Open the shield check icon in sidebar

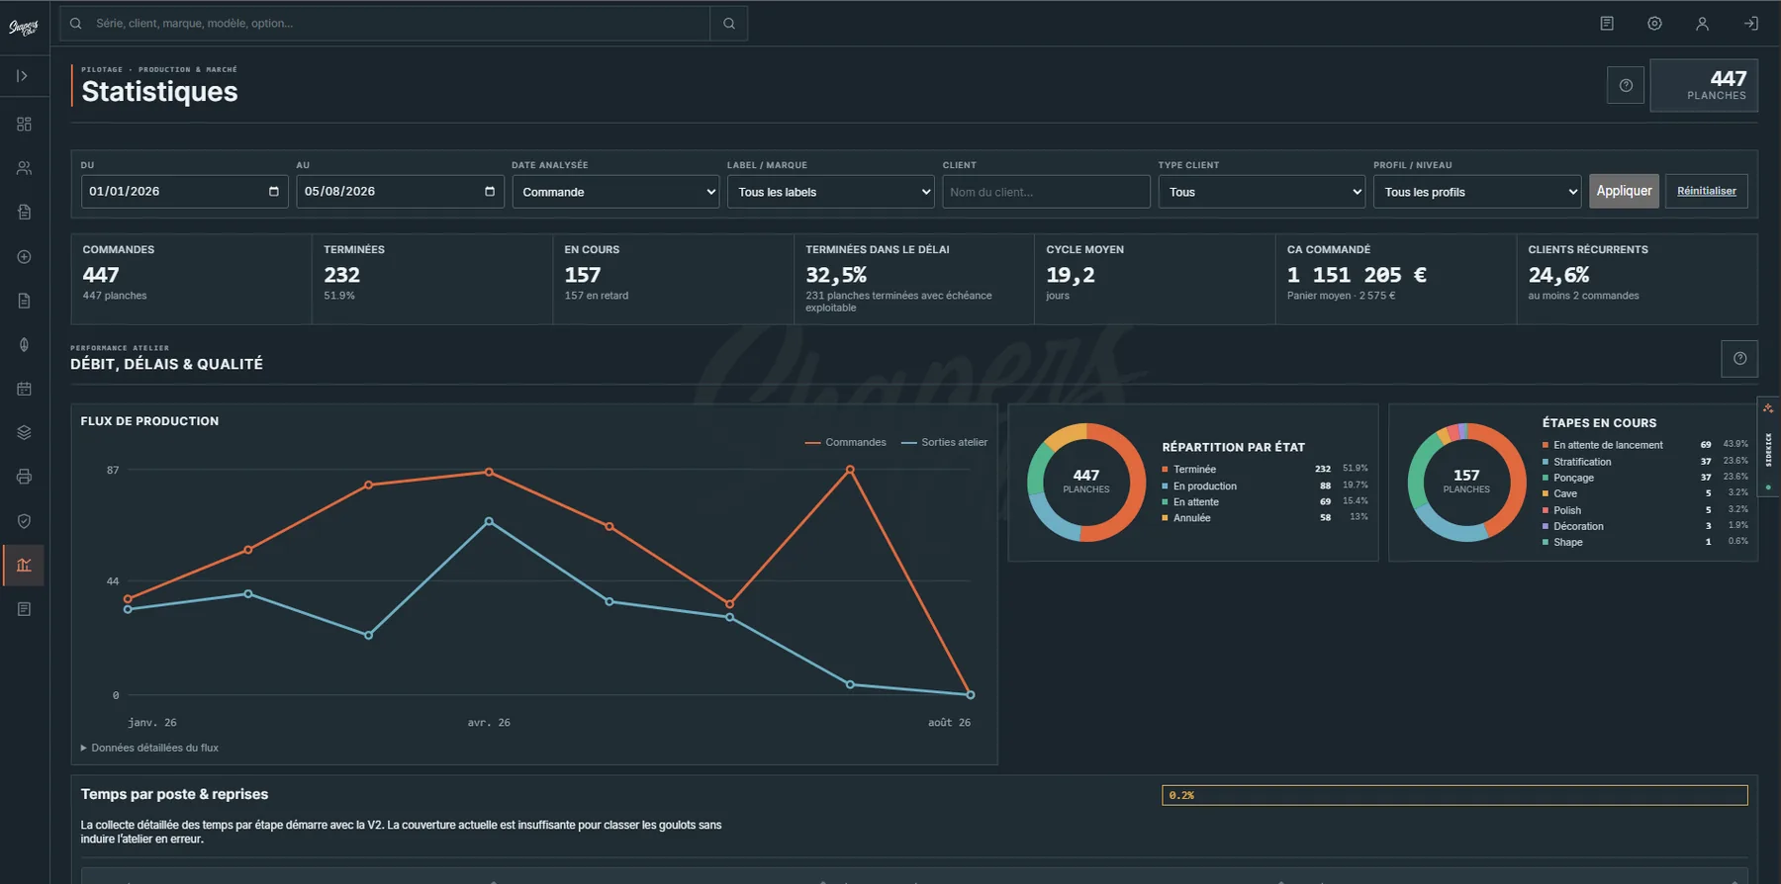(24, 521)
